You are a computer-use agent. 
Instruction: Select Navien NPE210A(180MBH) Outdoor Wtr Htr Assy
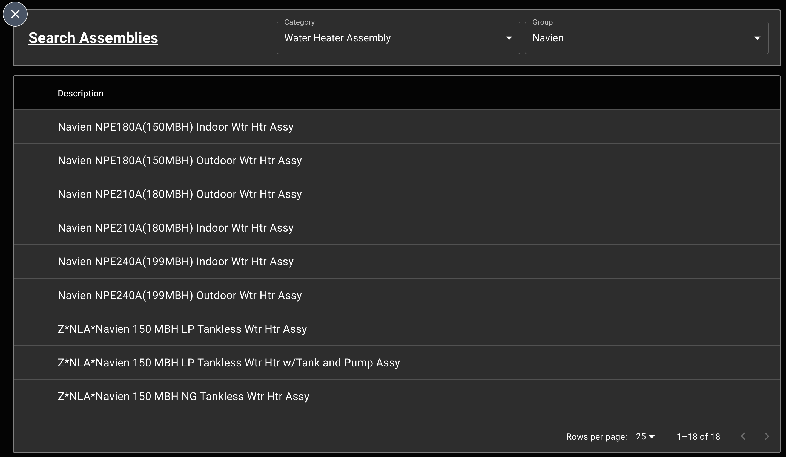pos(180,194)
